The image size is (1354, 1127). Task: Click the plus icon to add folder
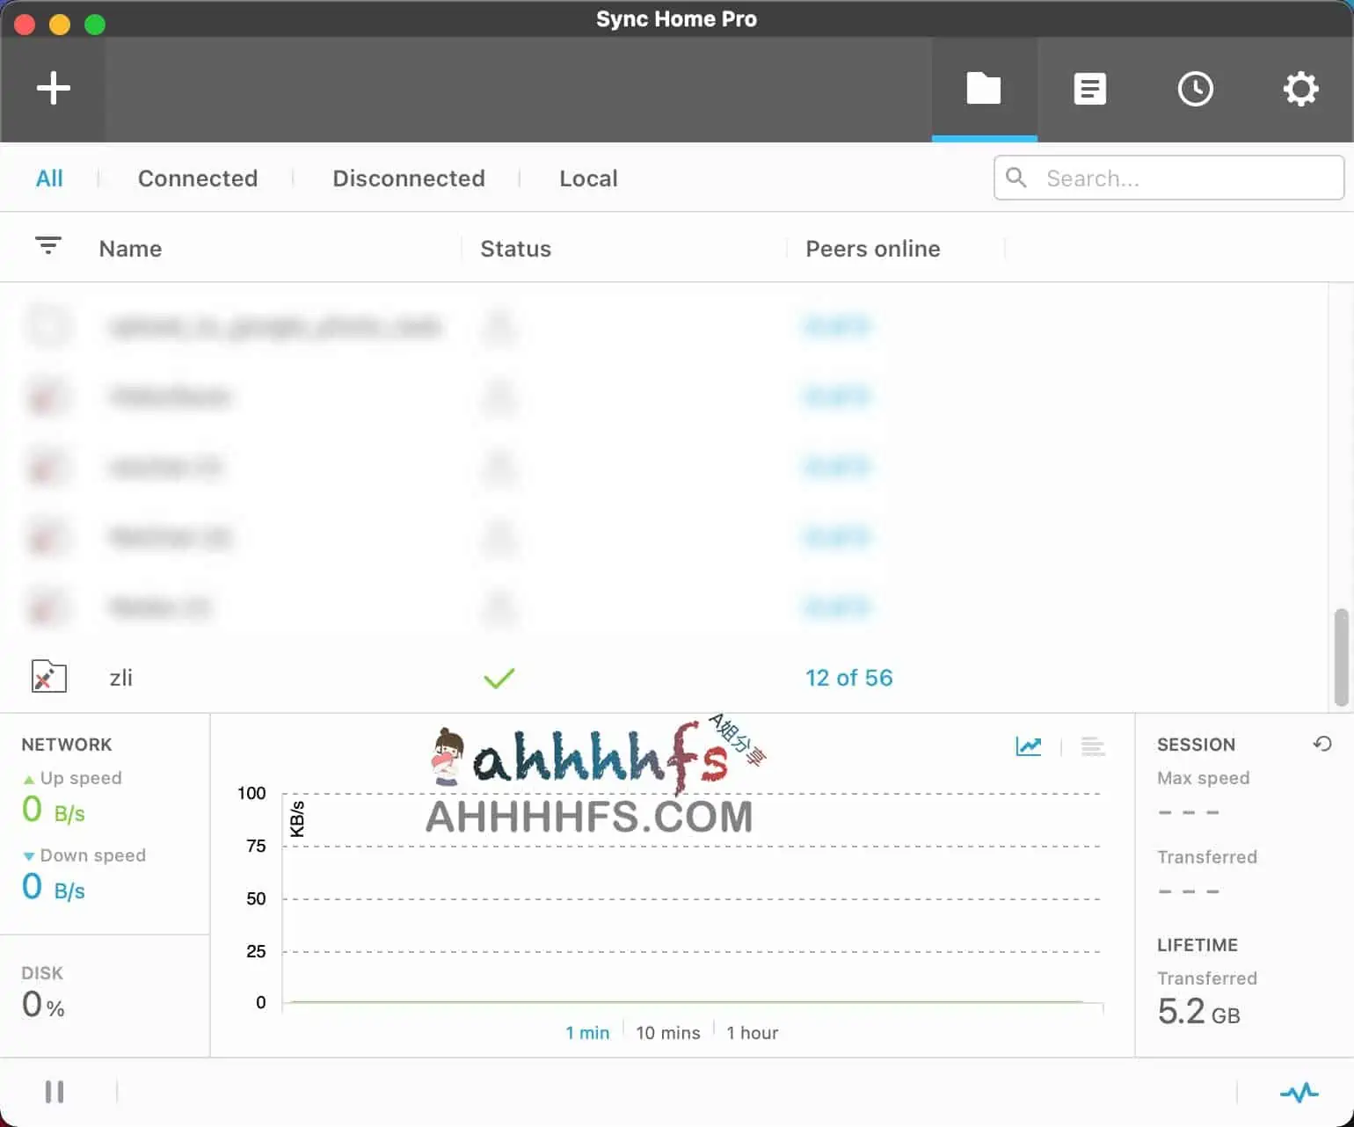pyautogui.click(x=53, y=89)
